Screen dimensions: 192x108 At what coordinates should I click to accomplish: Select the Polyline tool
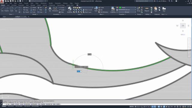pyautogui.click(x=7, y=9)
